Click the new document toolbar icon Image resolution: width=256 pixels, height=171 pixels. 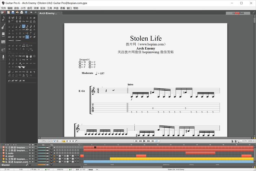(9, 12)
